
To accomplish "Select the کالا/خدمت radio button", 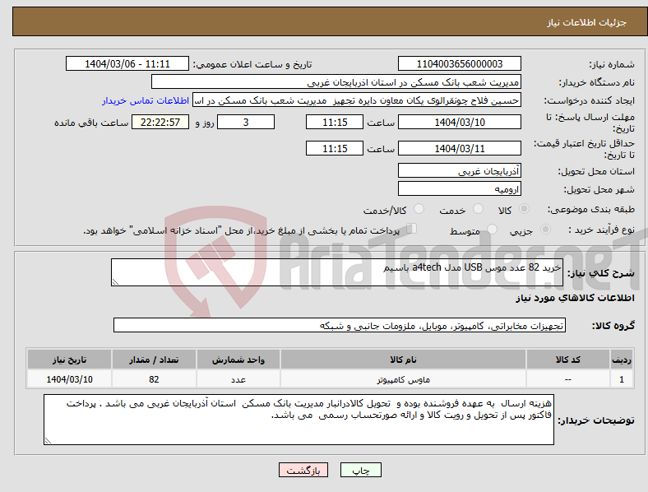I will tap(419, 209).
